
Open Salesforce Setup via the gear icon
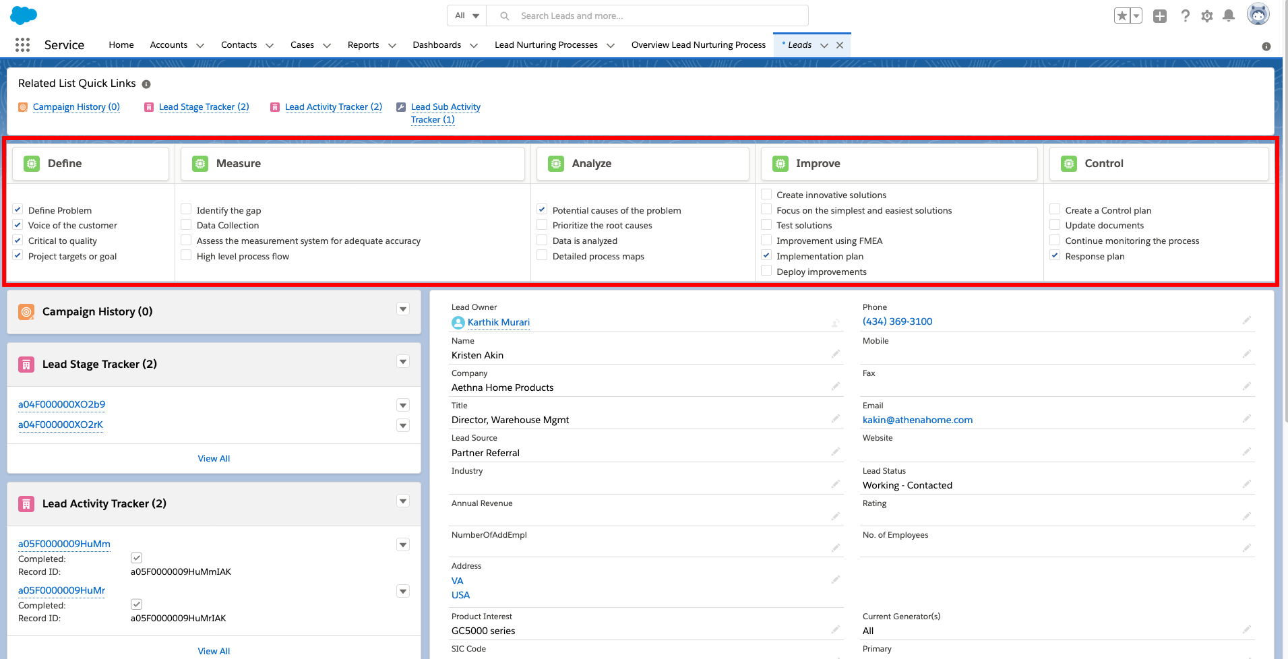click(x=1206, y=15)
